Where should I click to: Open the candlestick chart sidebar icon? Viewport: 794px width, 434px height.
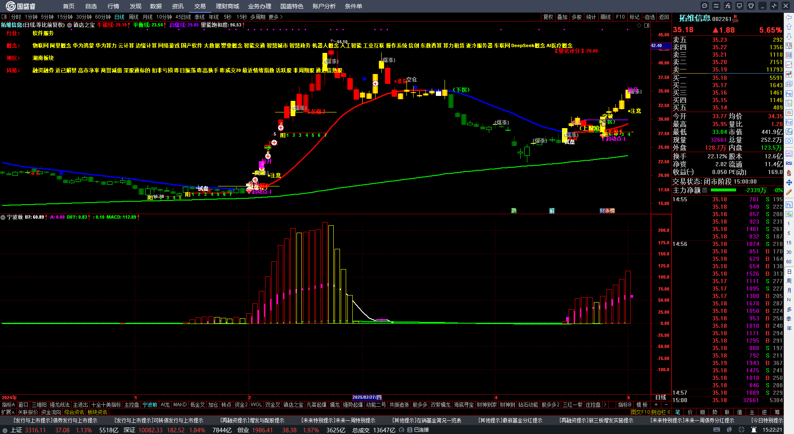789,74
